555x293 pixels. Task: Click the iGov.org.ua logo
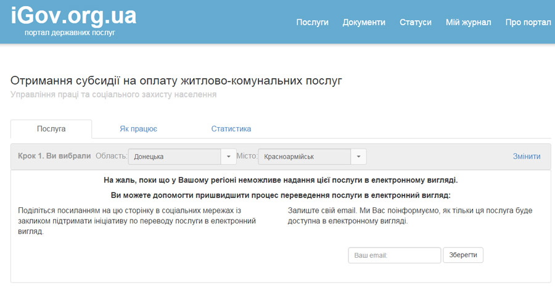(x=73, y=15)
